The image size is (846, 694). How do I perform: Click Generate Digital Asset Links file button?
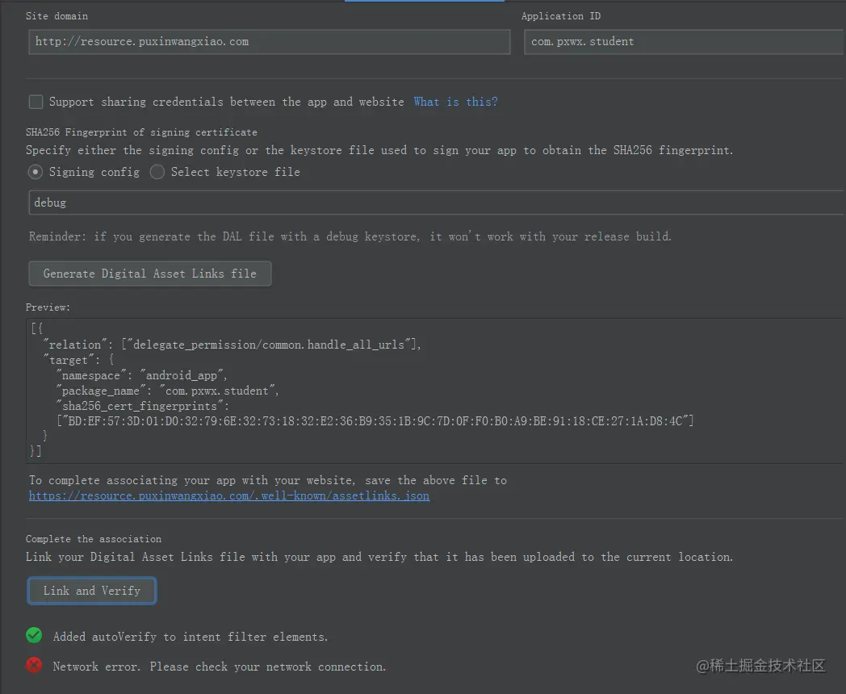(x=150, y=274)
